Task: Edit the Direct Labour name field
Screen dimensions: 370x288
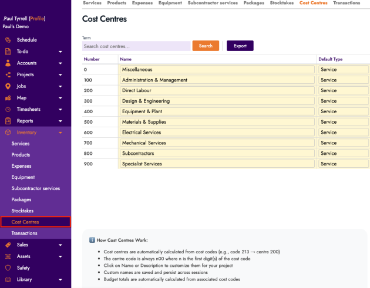Action: [x=216, y=90]
